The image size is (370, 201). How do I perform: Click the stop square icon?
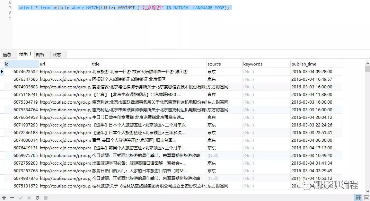[45, 198]
